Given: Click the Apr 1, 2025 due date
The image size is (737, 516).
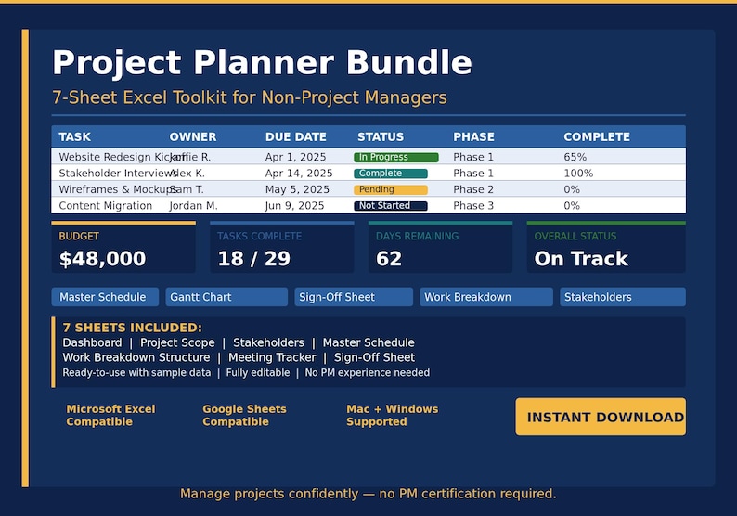Looking at the screenshot, I should point(295,157).
